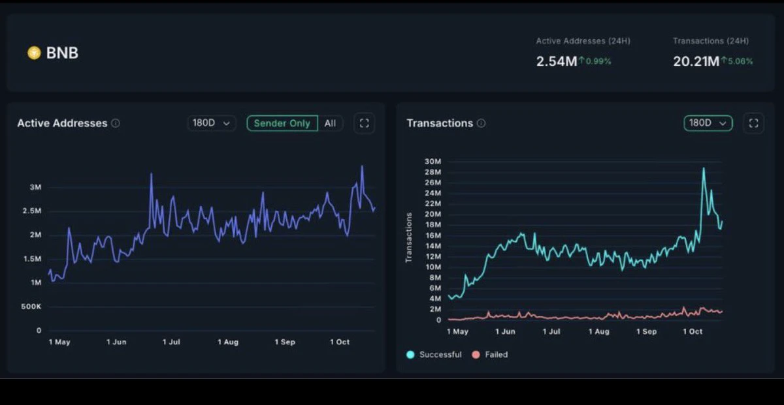Click the 2.54M active addresses value
Image resolution: width=784 pixels, height=405 pixels.
[x=557, y=61]
